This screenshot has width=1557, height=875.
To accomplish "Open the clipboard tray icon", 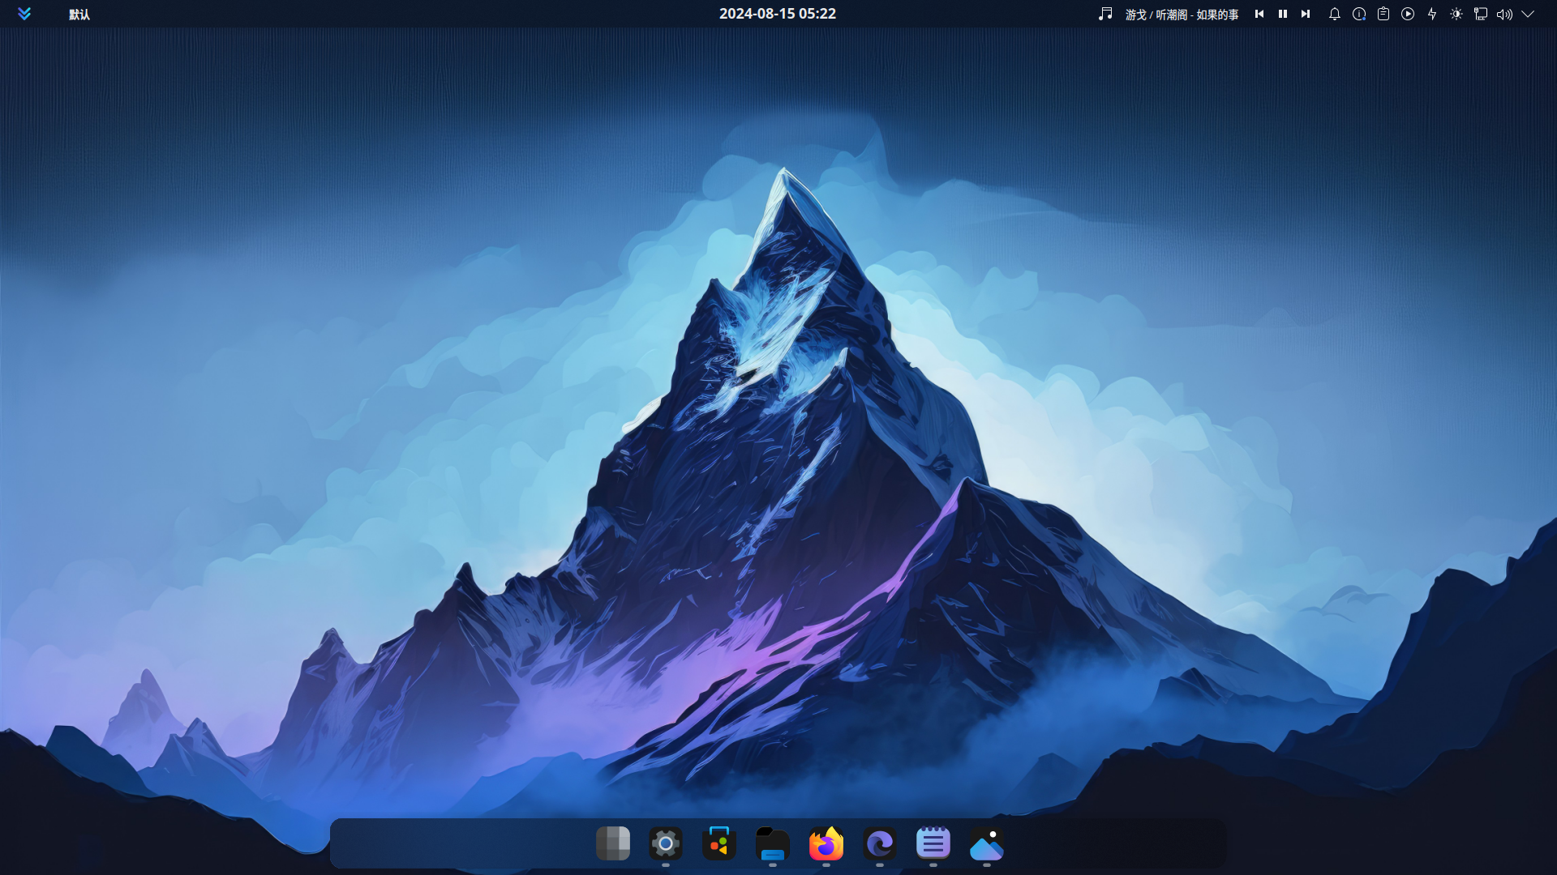I will tap(1383, 14).
